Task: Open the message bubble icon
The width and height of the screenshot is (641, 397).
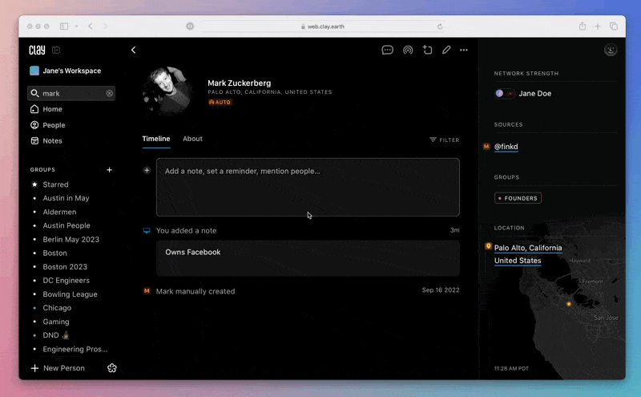Action: 387,50
